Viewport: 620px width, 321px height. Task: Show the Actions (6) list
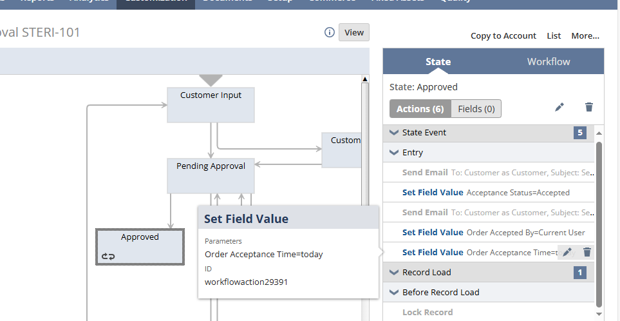click(420, 109)
